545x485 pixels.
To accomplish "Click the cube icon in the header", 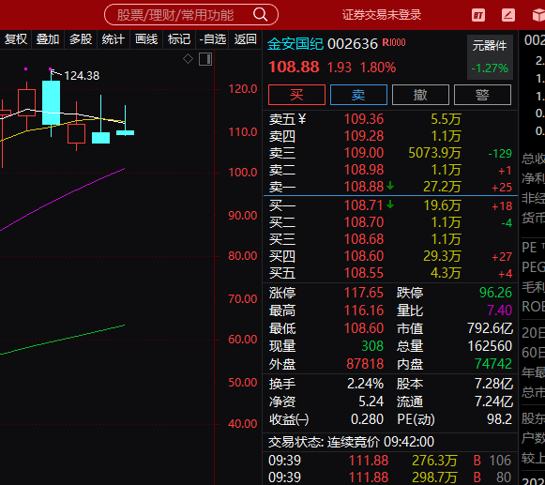I will pyautogui.click(x=538, y=15).
